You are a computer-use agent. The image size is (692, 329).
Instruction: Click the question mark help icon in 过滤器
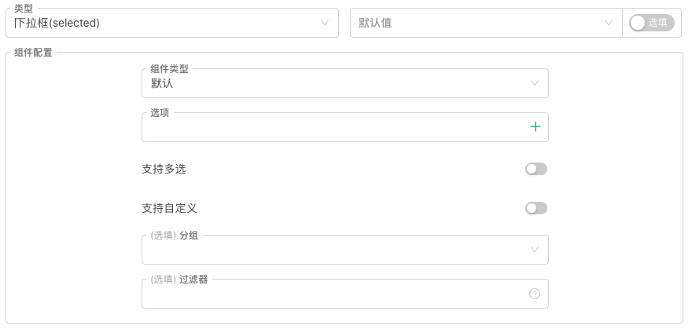point(535,294)
